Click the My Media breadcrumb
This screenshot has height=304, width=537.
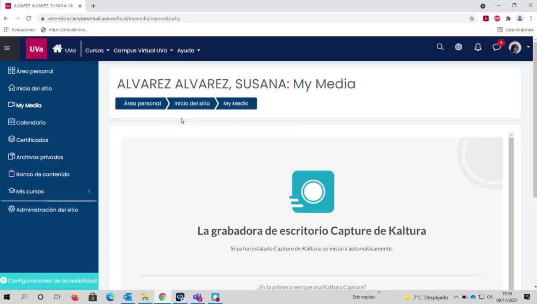point(236,104)
